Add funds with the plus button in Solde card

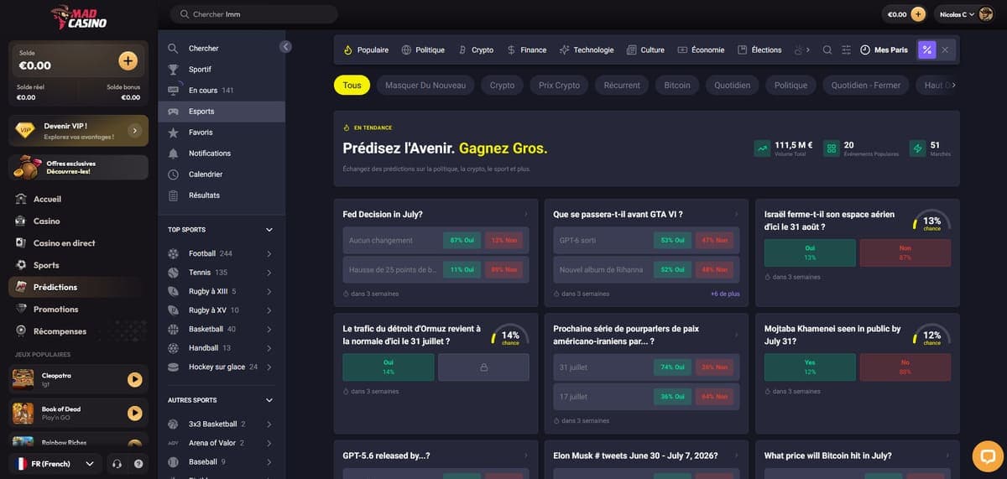(x=128, y=60)
